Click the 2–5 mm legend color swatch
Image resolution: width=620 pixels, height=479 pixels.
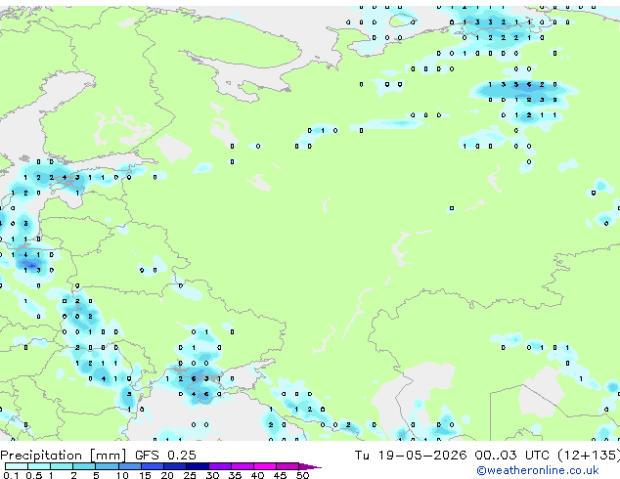[84, 466]
